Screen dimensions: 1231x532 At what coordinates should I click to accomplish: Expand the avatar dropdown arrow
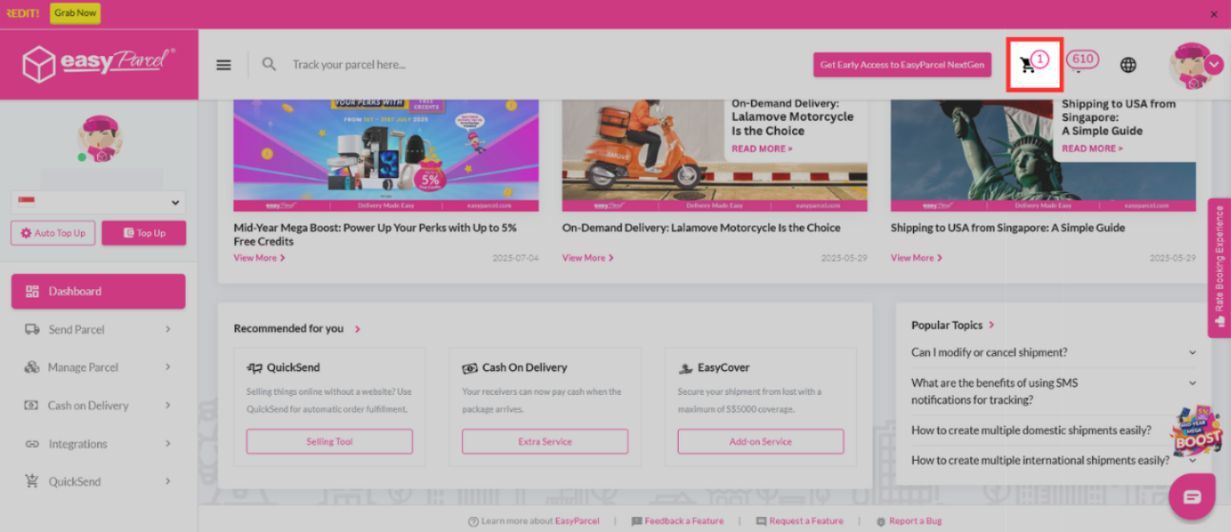1215,65
